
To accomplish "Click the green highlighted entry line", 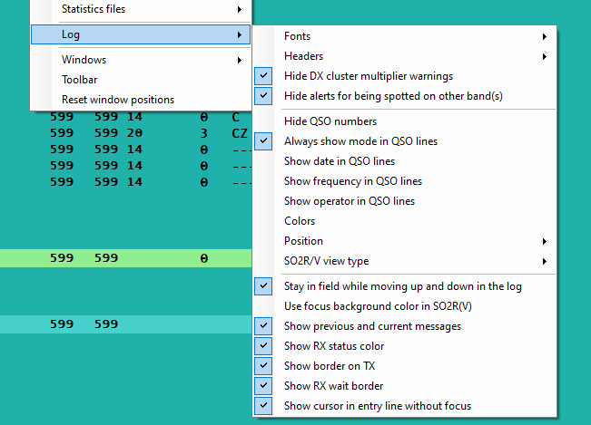I will pyautogui.click(x=126, y=258).
